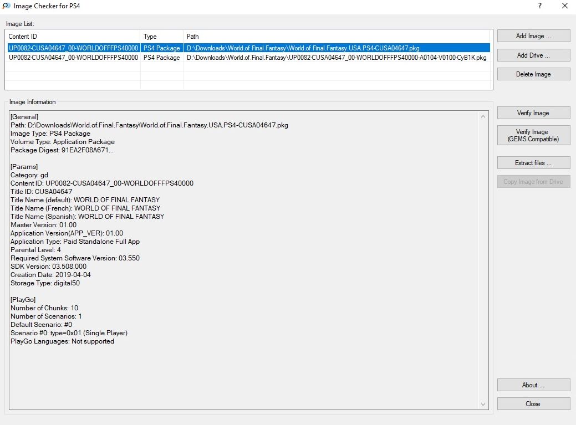Click the Master Version: 01.00 line
Screen dimensions: 576x425
pyautogui.click(x=44, y=225)
